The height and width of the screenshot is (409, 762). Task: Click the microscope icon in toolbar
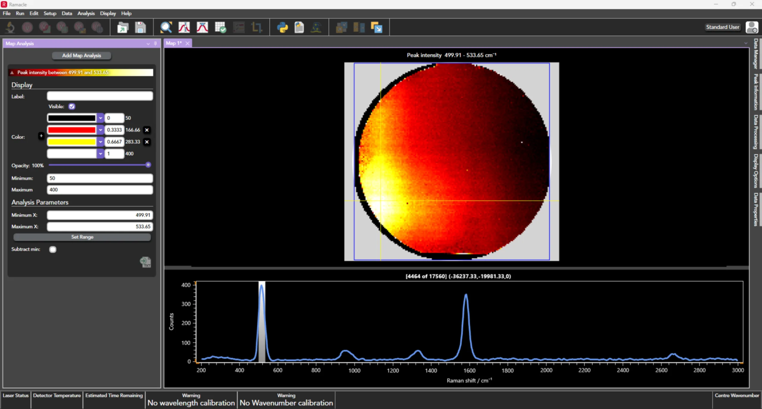pyautogui.click(x=10, y=27)
